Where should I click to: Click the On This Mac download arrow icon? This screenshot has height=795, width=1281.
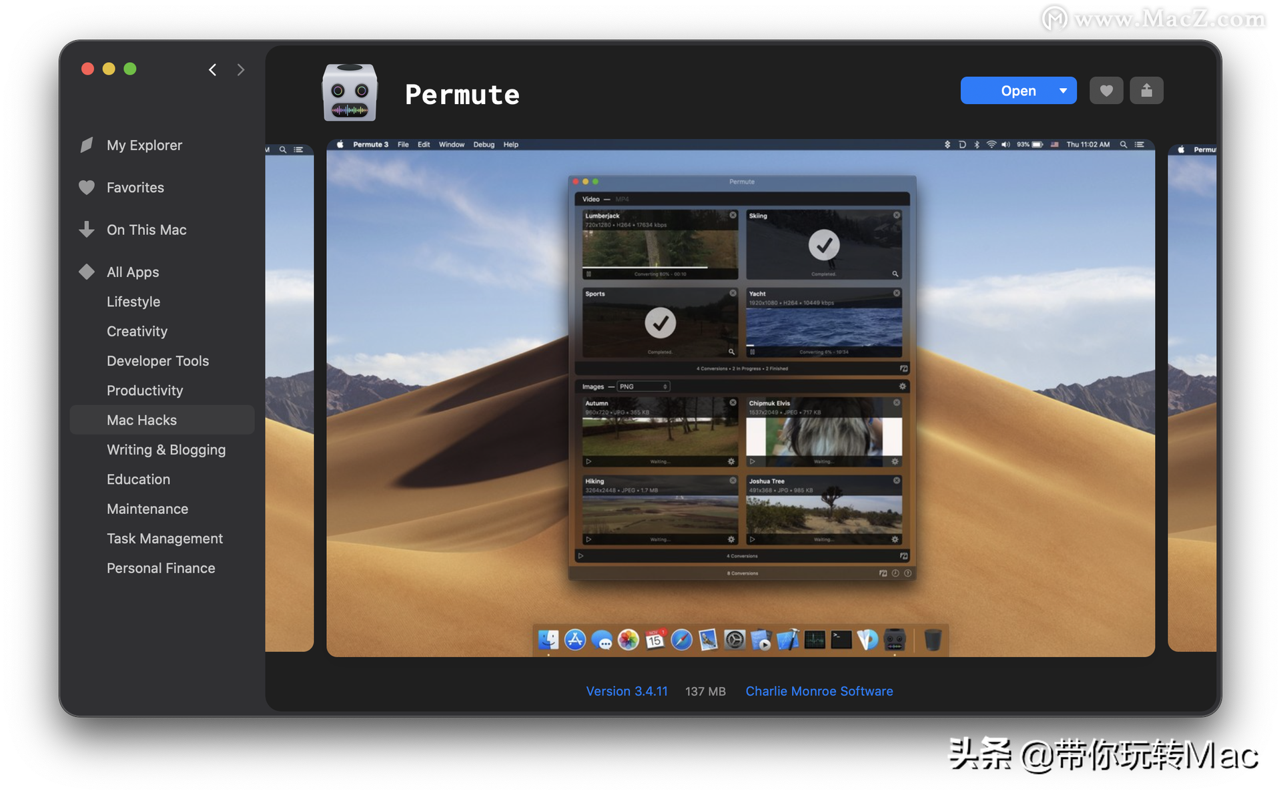click(x=87, y=230)
